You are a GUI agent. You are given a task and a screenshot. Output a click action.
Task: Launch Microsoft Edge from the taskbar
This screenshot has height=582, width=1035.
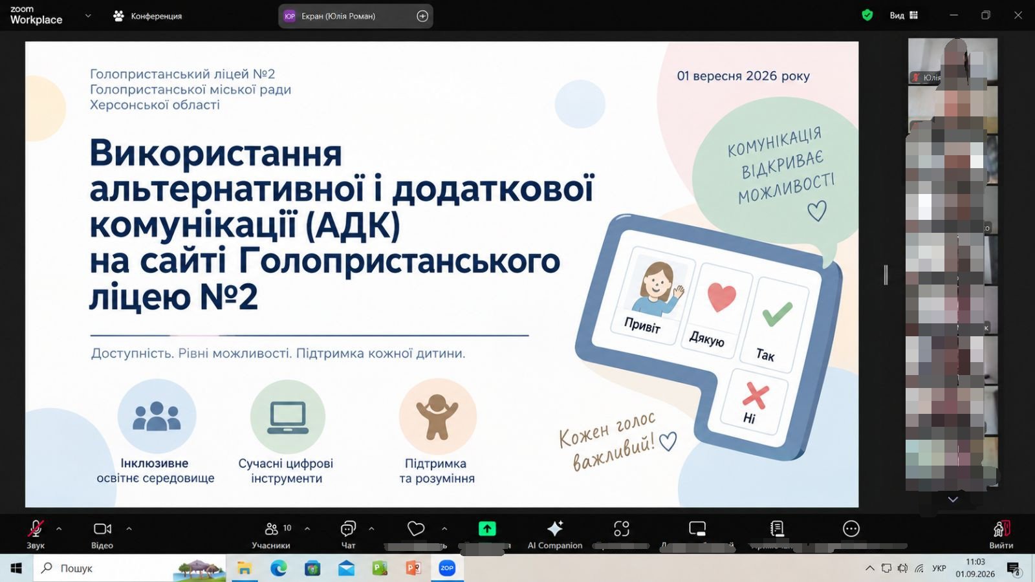click(x=279, y=568)
